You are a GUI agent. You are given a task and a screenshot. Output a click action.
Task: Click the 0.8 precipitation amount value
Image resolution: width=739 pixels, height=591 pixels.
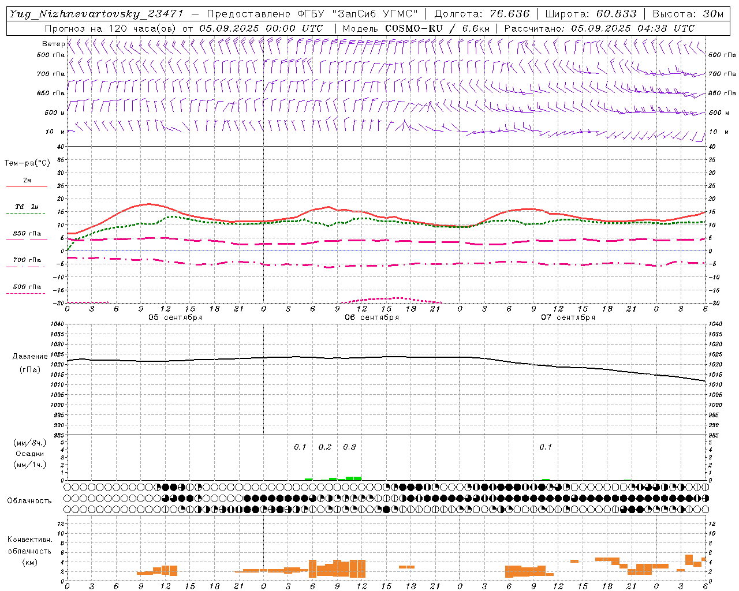[x=349, y=447]
